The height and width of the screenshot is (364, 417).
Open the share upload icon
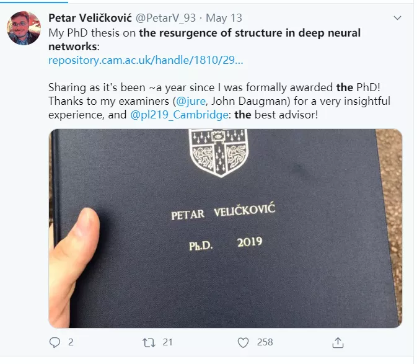pyautogui.click(x=338, y=342)
